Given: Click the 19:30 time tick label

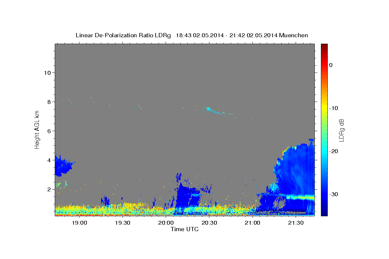Looking at the screenshot, I should [x=123, y=223].
